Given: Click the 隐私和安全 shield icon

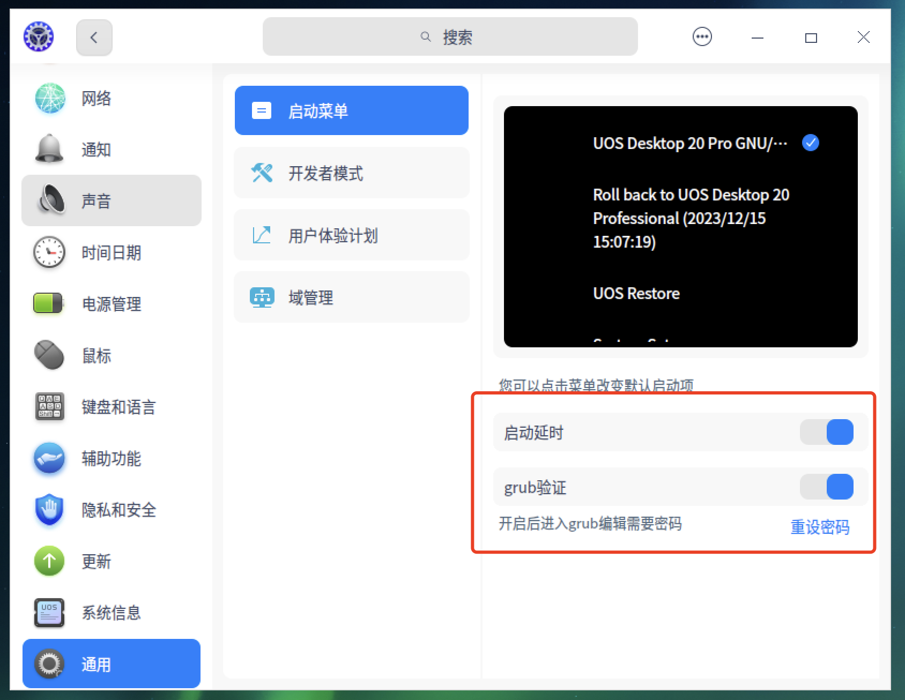Looking at the screenshot, I should [x=49, y=509].
